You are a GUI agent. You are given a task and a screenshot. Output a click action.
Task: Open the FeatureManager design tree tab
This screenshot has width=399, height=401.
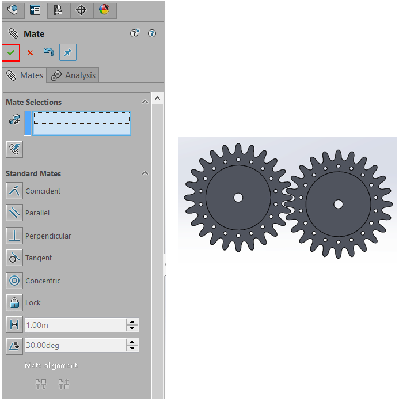(x=13, y=10)
